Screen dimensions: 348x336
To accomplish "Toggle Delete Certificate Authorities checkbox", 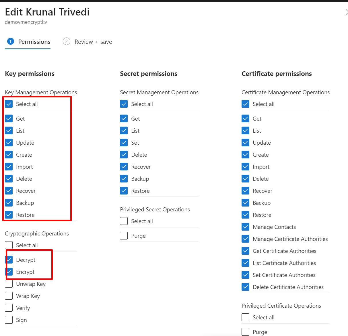I will 246,287.
